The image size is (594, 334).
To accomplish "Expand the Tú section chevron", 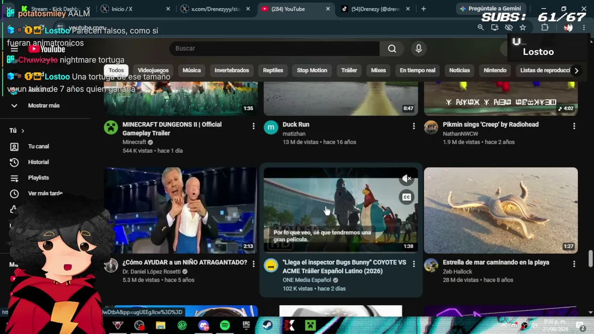I will pos(22,131).
